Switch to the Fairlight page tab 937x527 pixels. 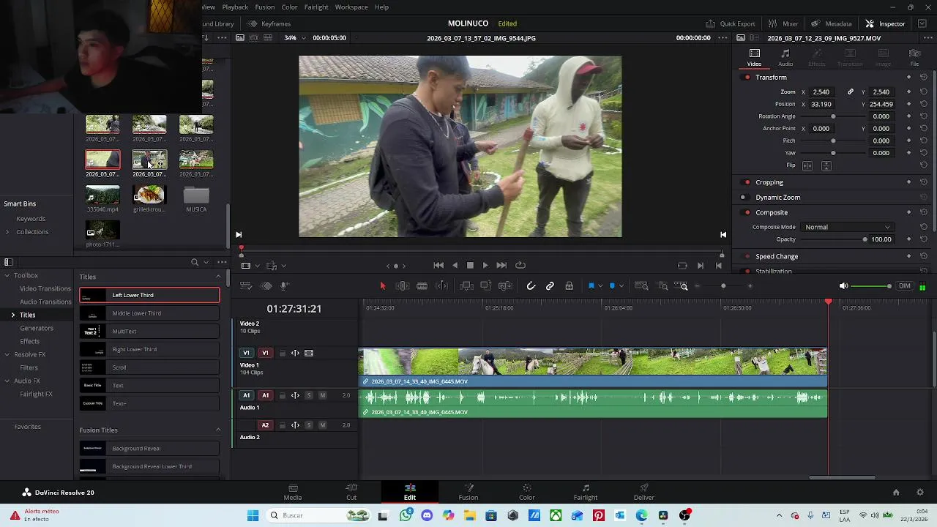[x=586, y=493]
